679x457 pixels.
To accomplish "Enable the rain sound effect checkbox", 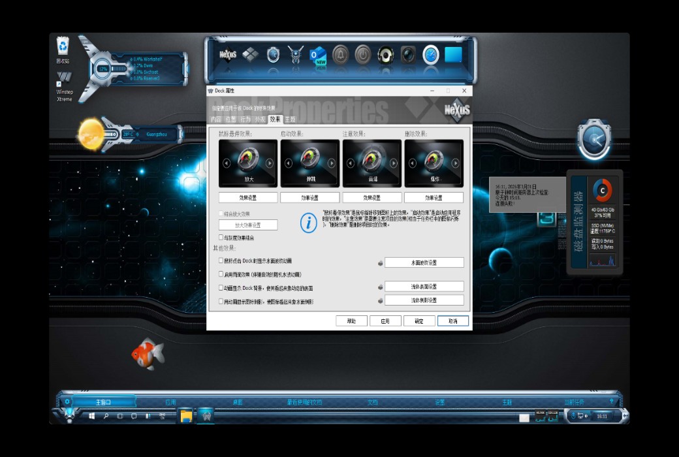I will point(221,274).
